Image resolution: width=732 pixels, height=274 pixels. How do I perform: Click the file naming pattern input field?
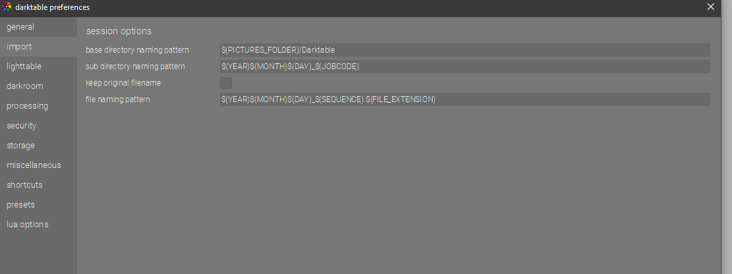(465, 99)
